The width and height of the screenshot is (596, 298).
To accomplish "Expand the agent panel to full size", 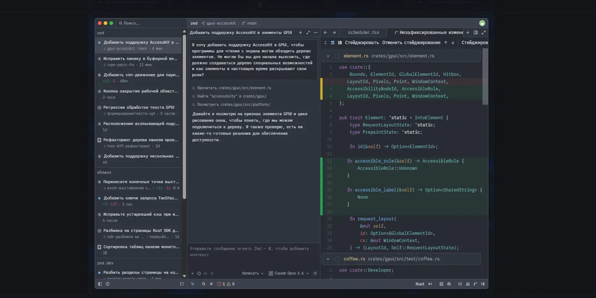I will (308, 33).
